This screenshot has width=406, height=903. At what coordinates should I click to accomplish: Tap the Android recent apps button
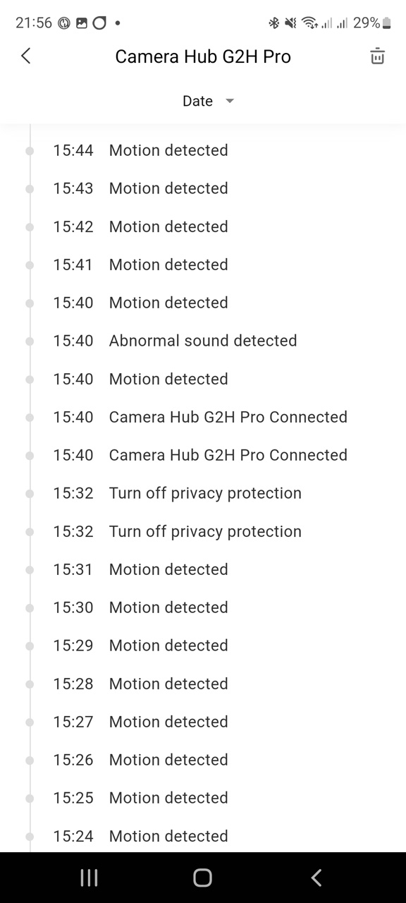[89, 877]
